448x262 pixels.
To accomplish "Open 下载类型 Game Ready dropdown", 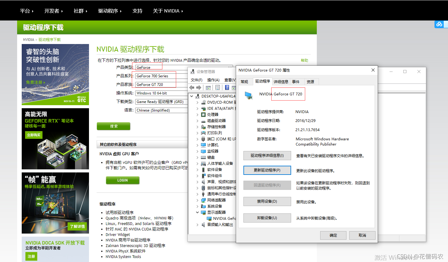I will [x=161, y=102].
